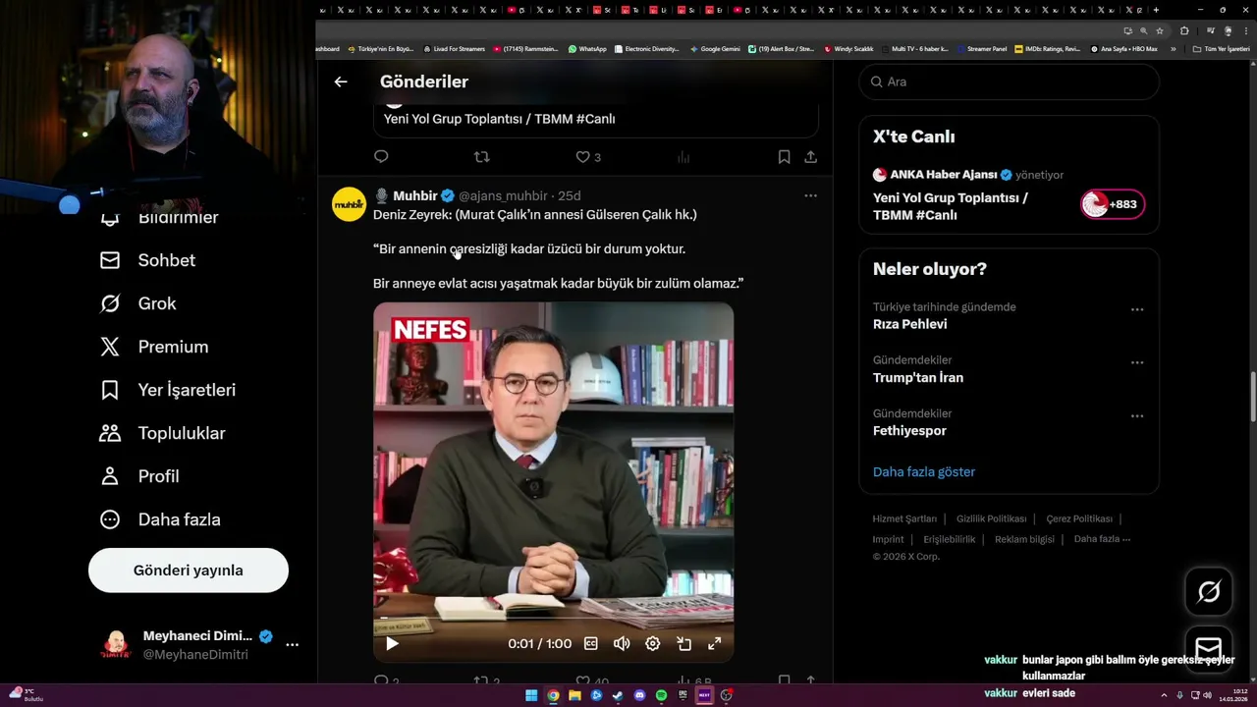Toggle closed captions on the video
The image size is (1257, 707).
tap(591, 644)
